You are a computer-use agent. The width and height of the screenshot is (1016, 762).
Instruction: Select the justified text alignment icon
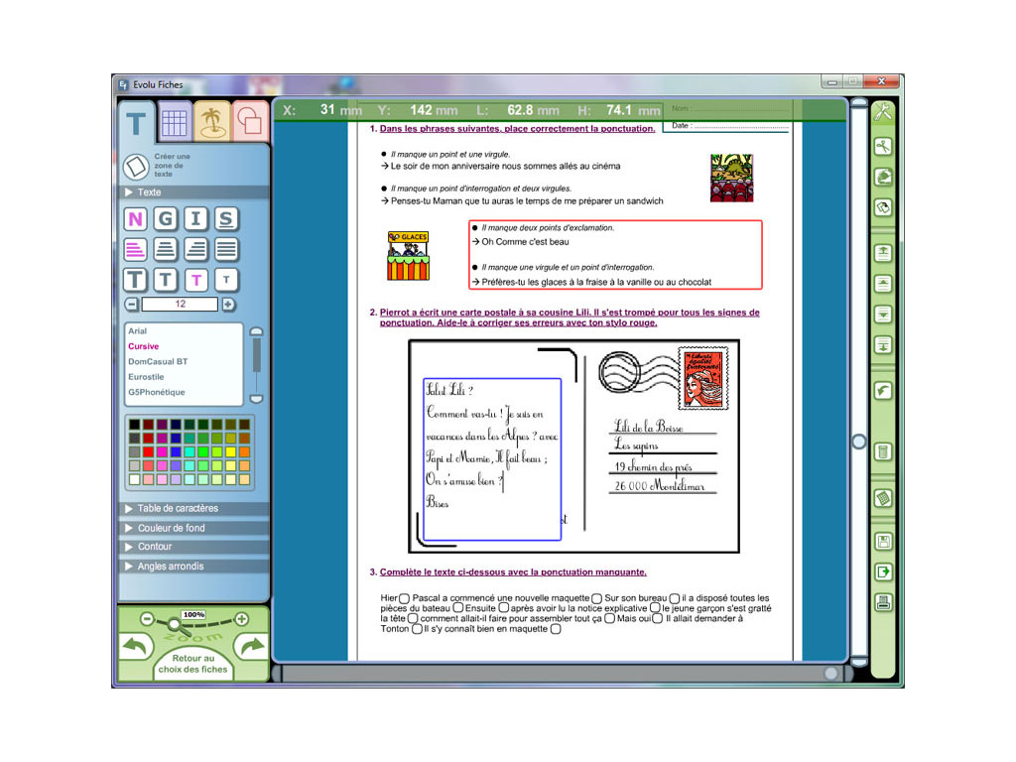point(225,249)
